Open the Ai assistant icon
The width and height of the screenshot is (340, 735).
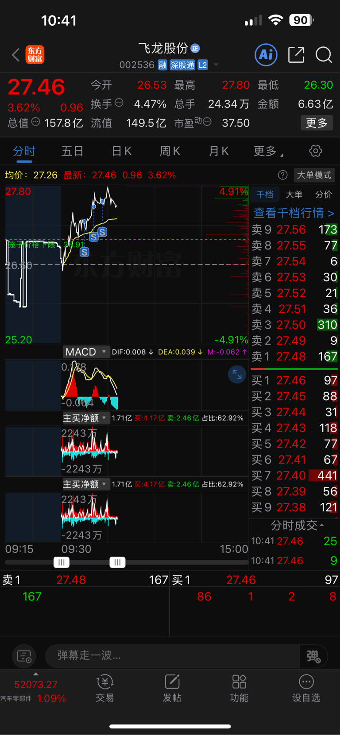tap(266, 55)
